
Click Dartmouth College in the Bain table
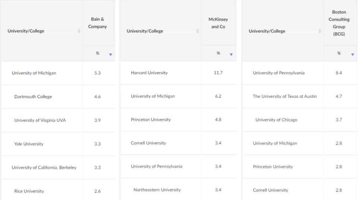point(33,97)
